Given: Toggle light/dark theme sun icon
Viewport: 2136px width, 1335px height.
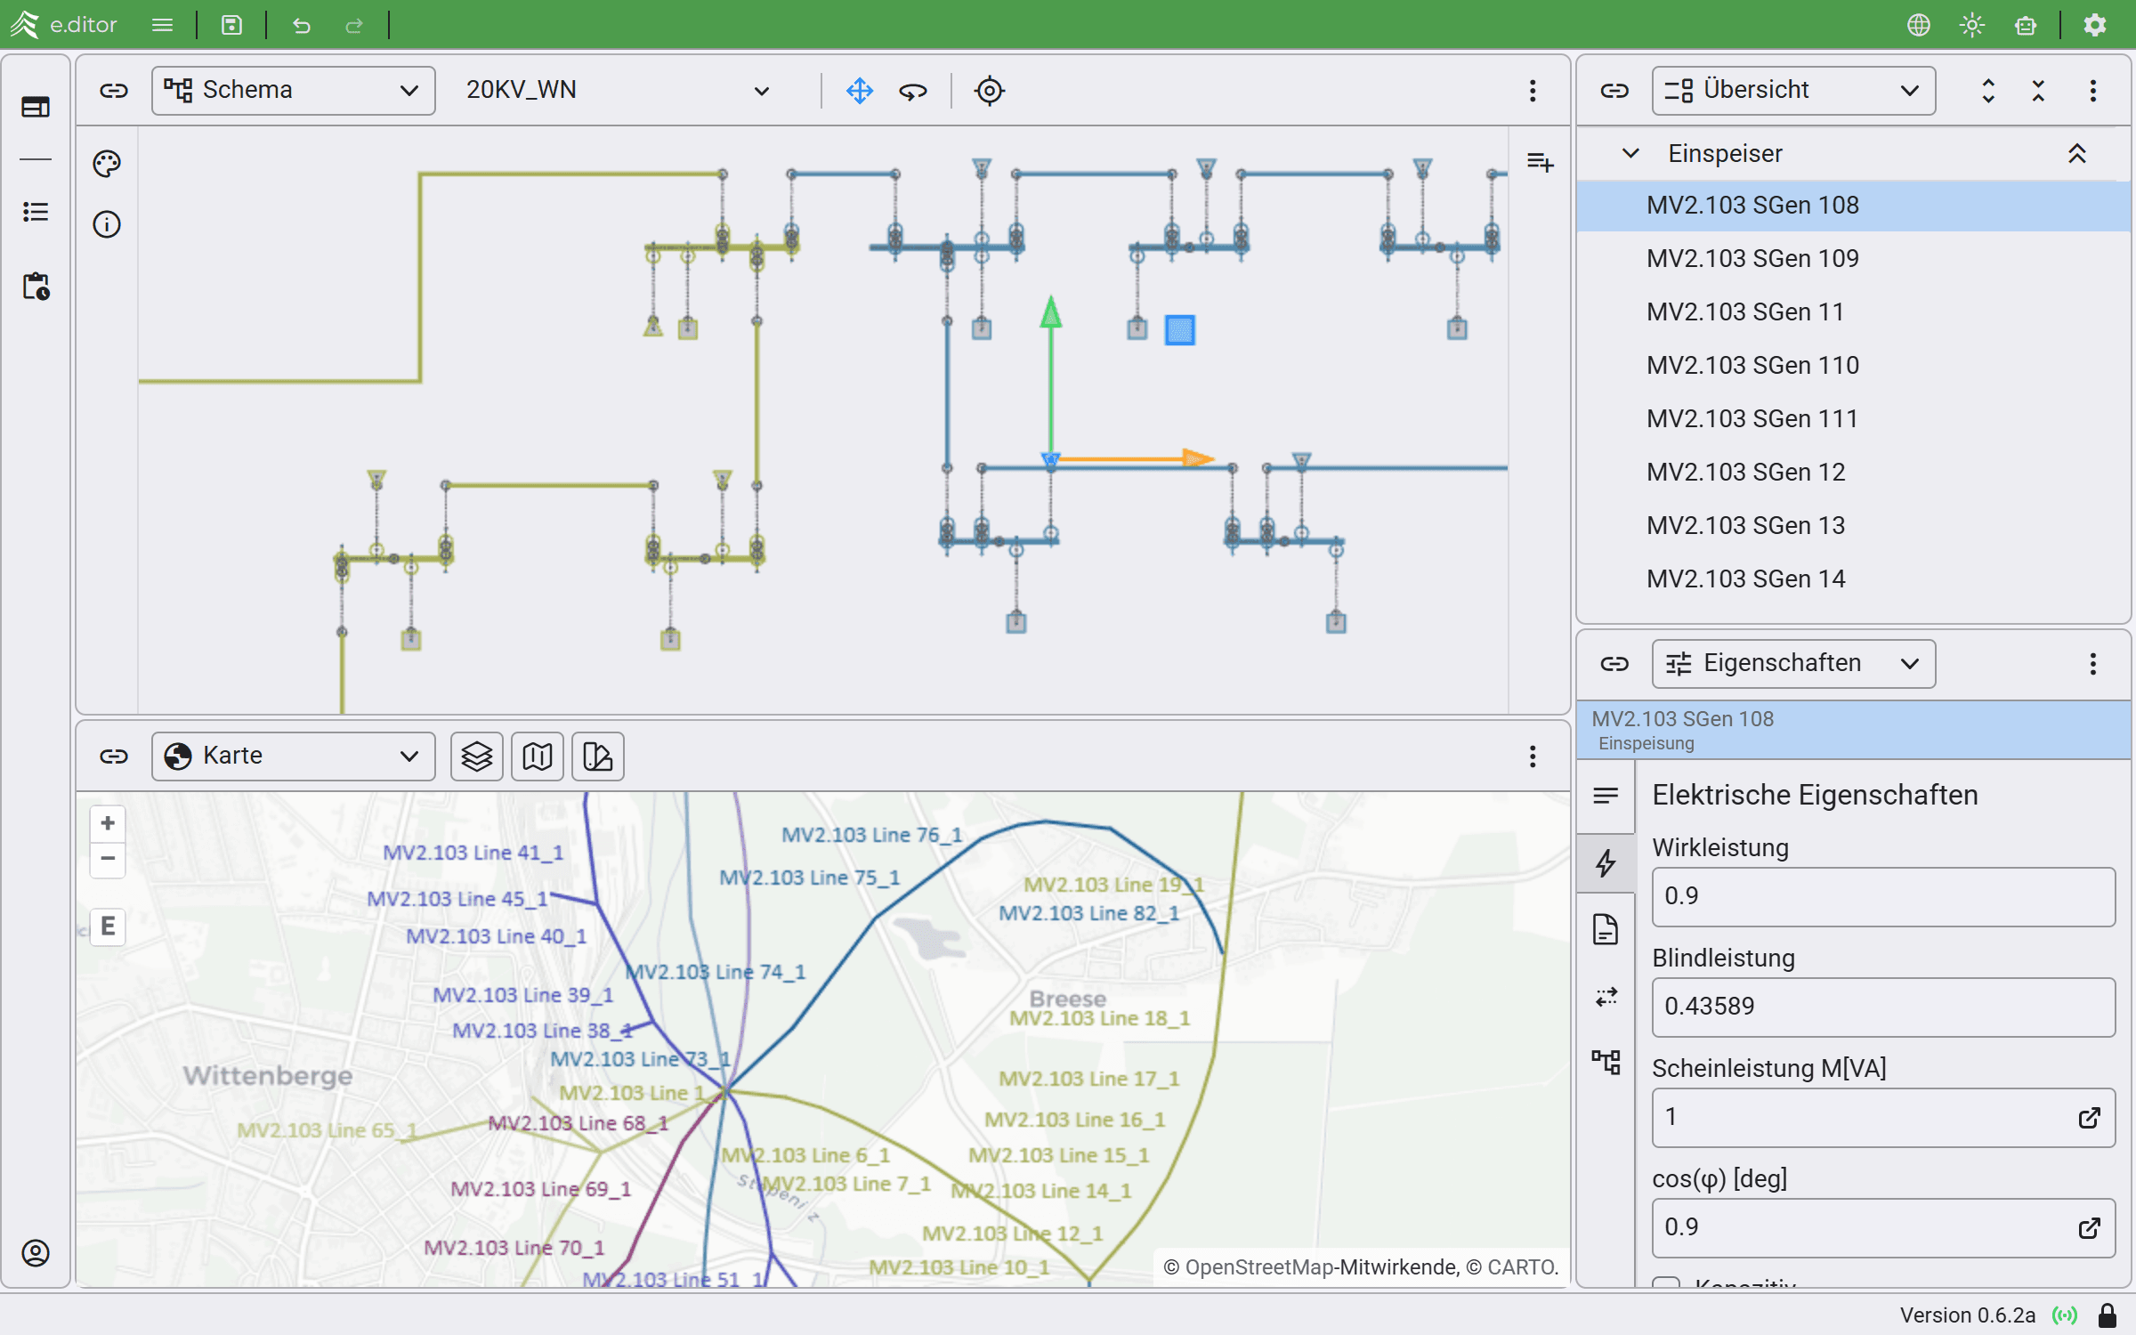Looking at the screenshot, I should pyautogui.click(x=1972, y=25).
